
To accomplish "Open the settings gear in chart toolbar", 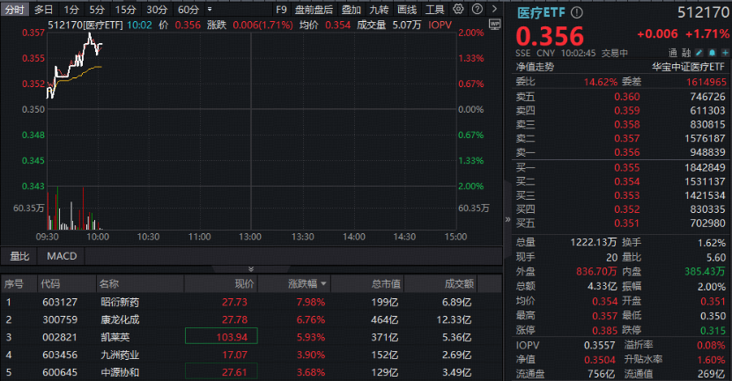I will coord(456,9).
